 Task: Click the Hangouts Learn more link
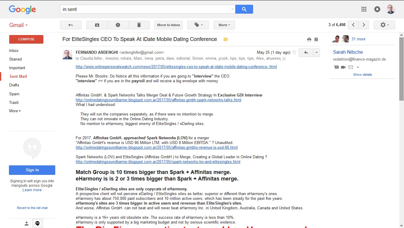(32, 190)
